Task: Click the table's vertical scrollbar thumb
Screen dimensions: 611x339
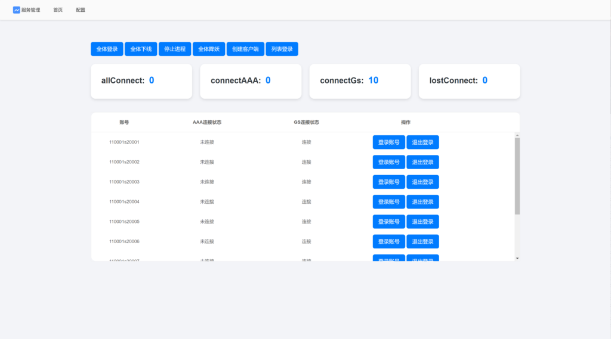Action: click(x=517, y=176)
